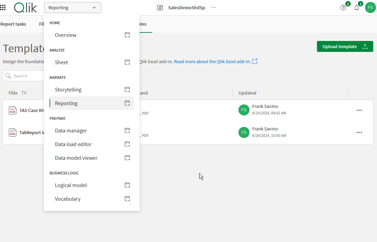This screenshot has height=242, width=377.
Task: Open Vocabulary in new tab icon
Action: (127, 199)
